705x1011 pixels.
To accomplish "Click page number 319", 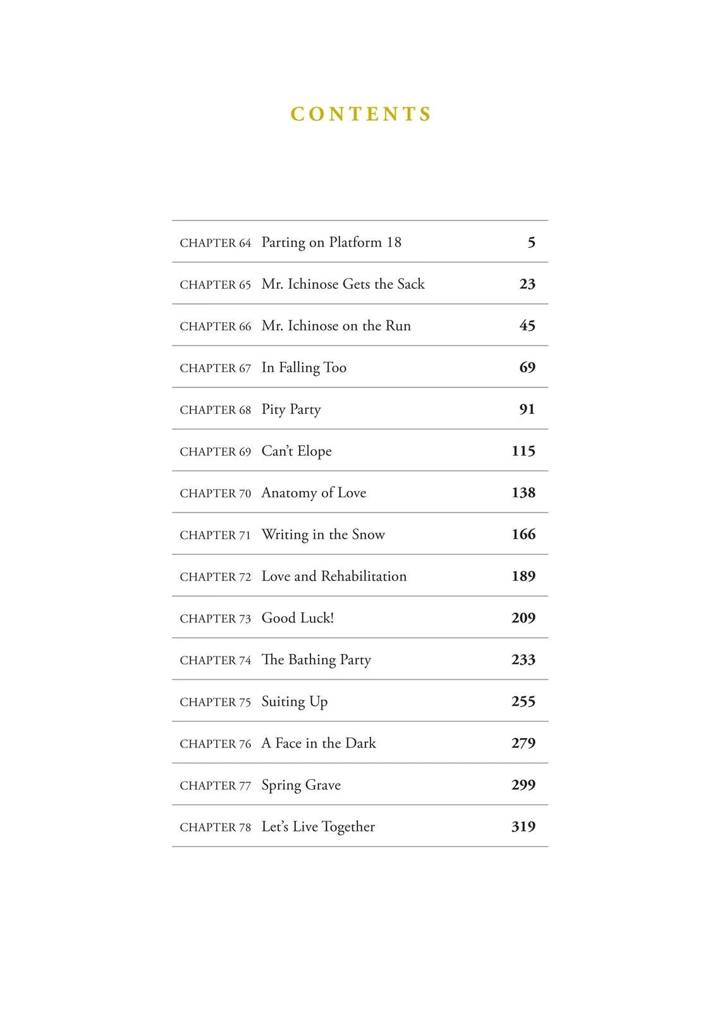I will click(x=524, y=826).
